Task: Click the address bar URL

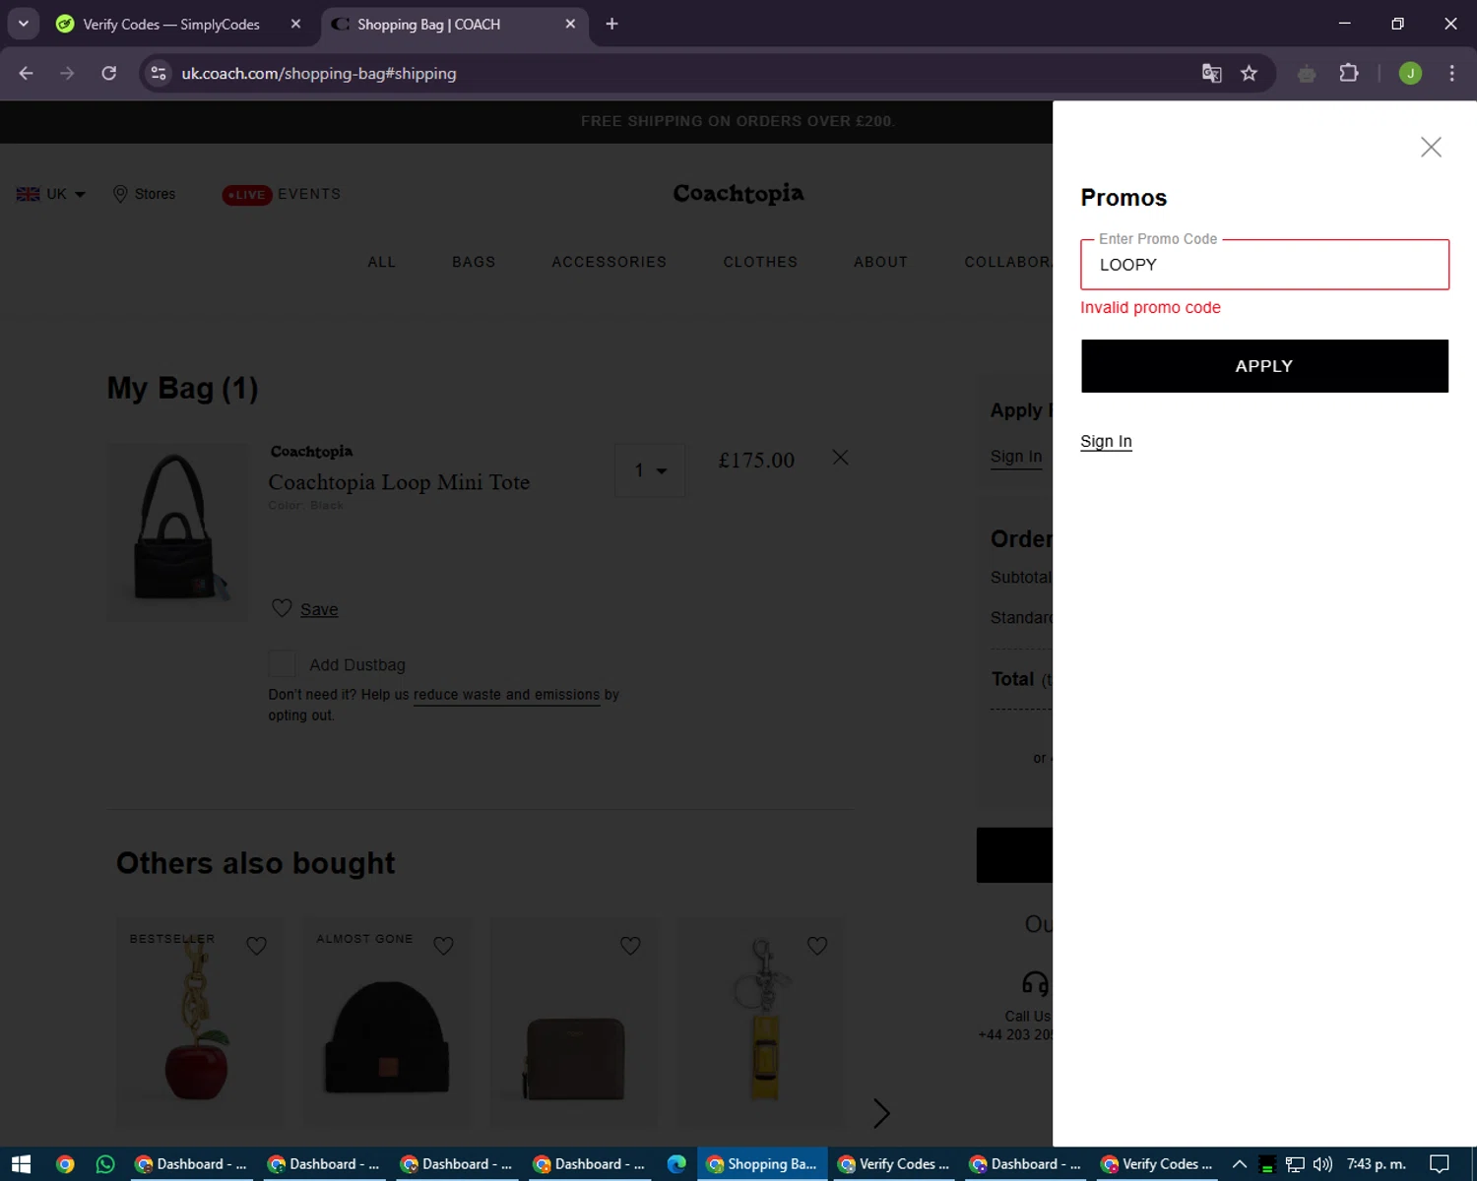Action: coord(318,73)
